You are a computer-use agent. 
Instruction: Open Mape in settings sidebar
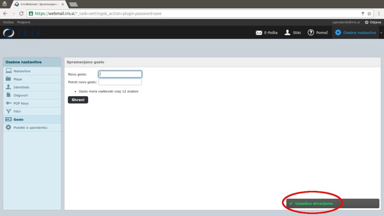(18, 79)
